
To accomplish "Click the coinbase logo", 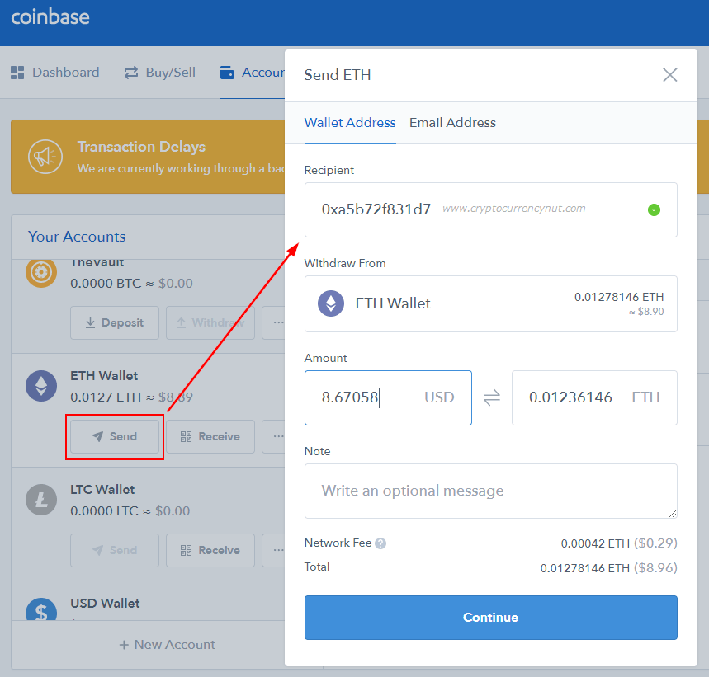I will (x=50, y=17).
